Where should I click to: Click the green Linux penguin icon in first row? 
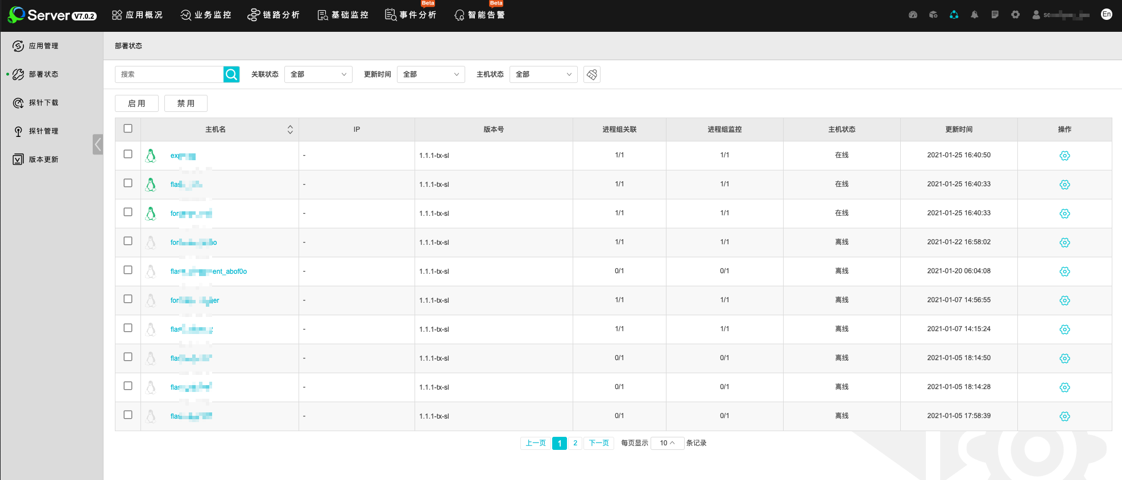pyautogui.click(x=151, y=156)
